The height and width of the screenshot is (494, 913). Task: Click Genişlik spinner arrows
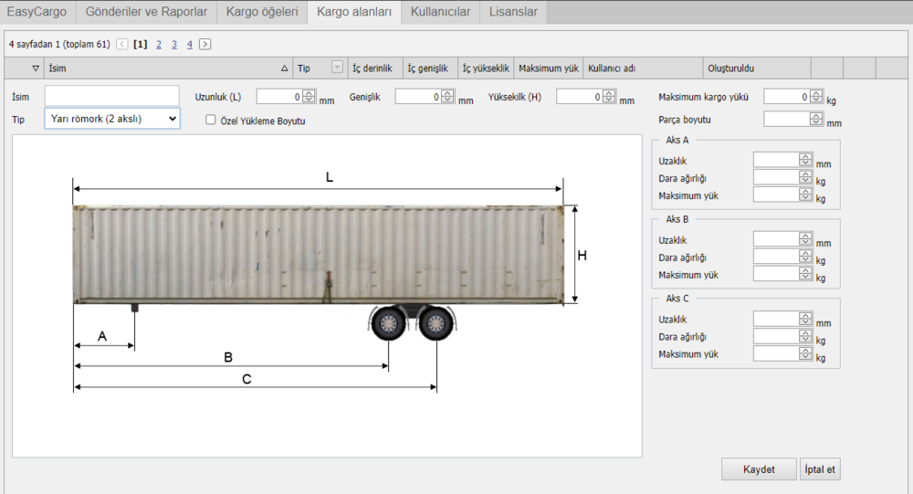pyautogui.click(x=447, y=97)
